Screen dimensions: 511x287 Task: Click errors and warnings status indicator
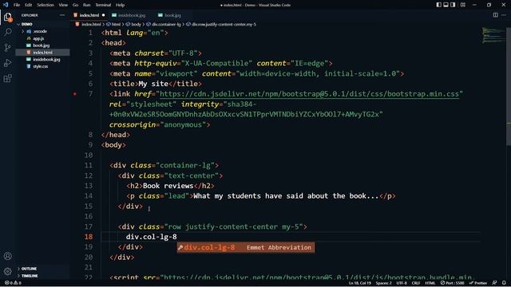pyautogui.click(x=13, y=283)
